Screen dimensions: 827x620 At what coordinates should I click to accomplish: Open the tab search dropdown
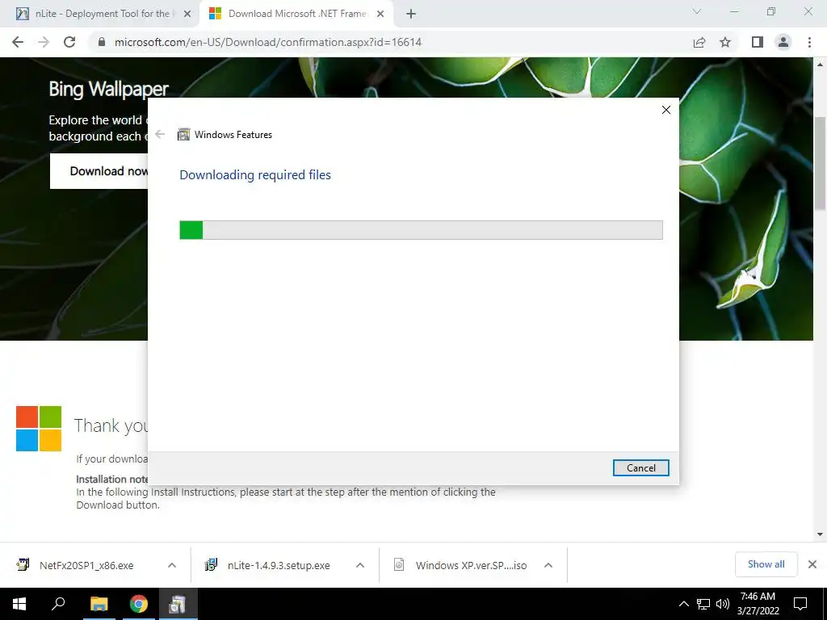[x=697, y=11]
